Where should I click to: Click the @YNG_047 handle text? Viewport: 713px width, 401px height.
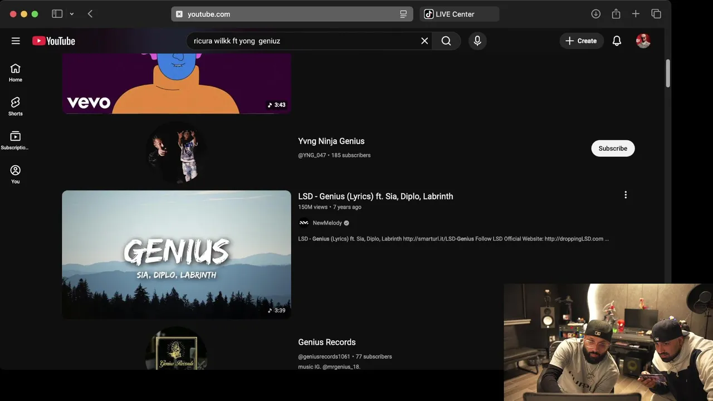coord(312,155)
